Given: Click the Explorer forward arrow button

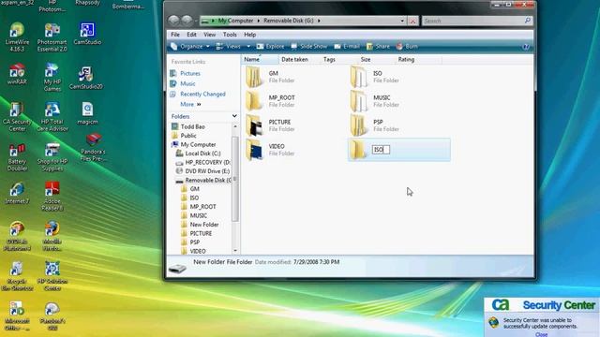Looking at the screenshot, I should pos(187,21).
